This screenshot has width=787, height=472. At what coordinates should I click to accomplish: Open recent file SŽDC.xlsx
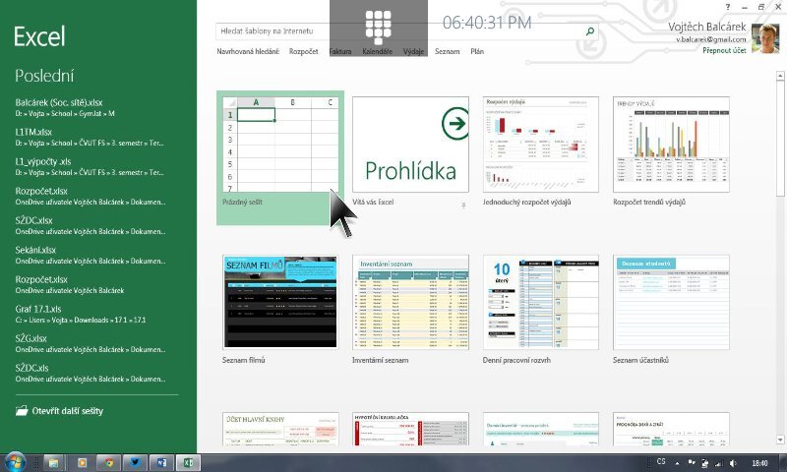pos(91,226)
